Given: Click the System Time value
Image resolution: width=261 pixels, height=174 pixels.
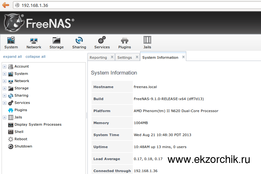Looking at the screenshot, I should coord(163,135).
